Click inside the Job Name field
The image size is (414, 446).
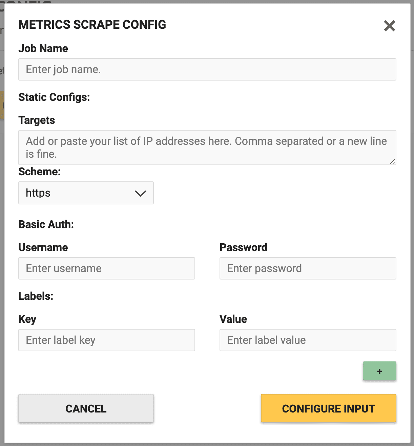[207, 69]
